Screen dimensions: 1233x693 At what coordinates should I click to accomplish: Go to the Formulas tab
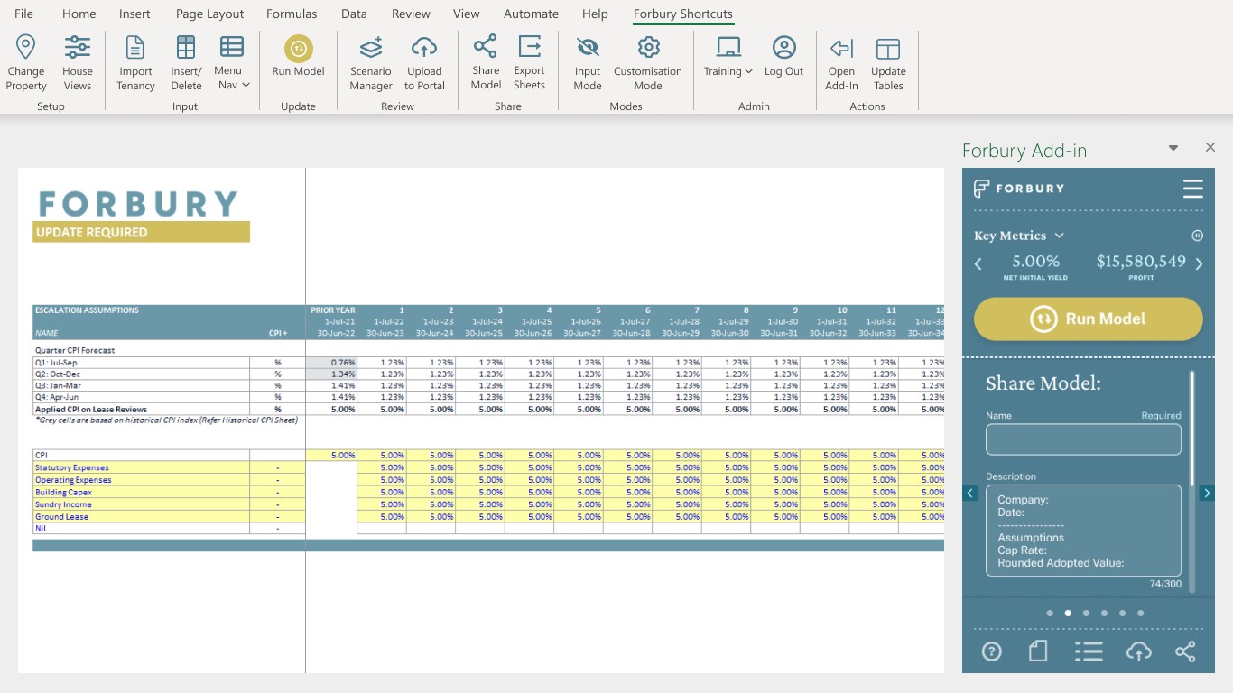(292, 14)
